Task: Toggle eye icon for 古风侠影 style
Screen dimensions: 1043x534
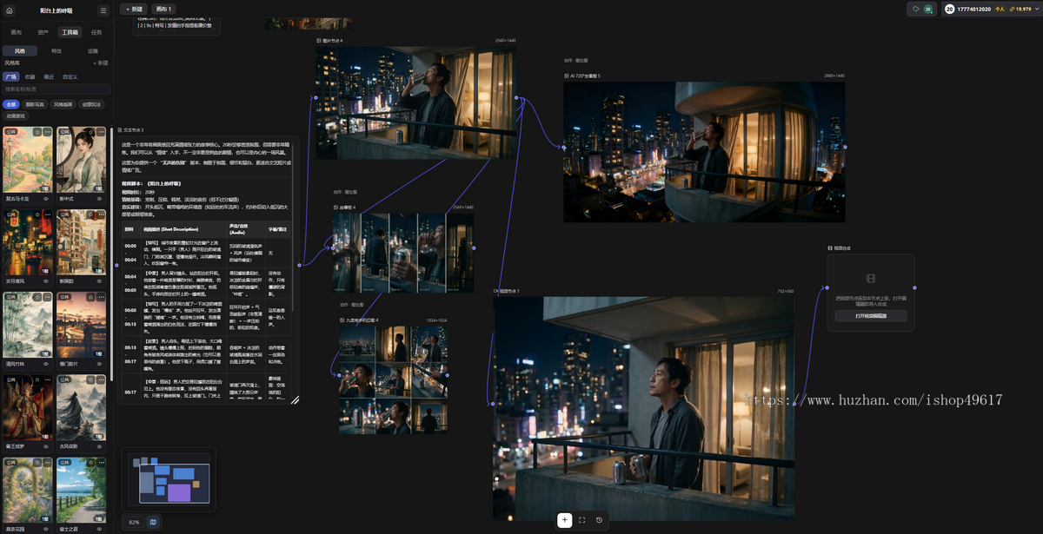Action: click(100, 446)
